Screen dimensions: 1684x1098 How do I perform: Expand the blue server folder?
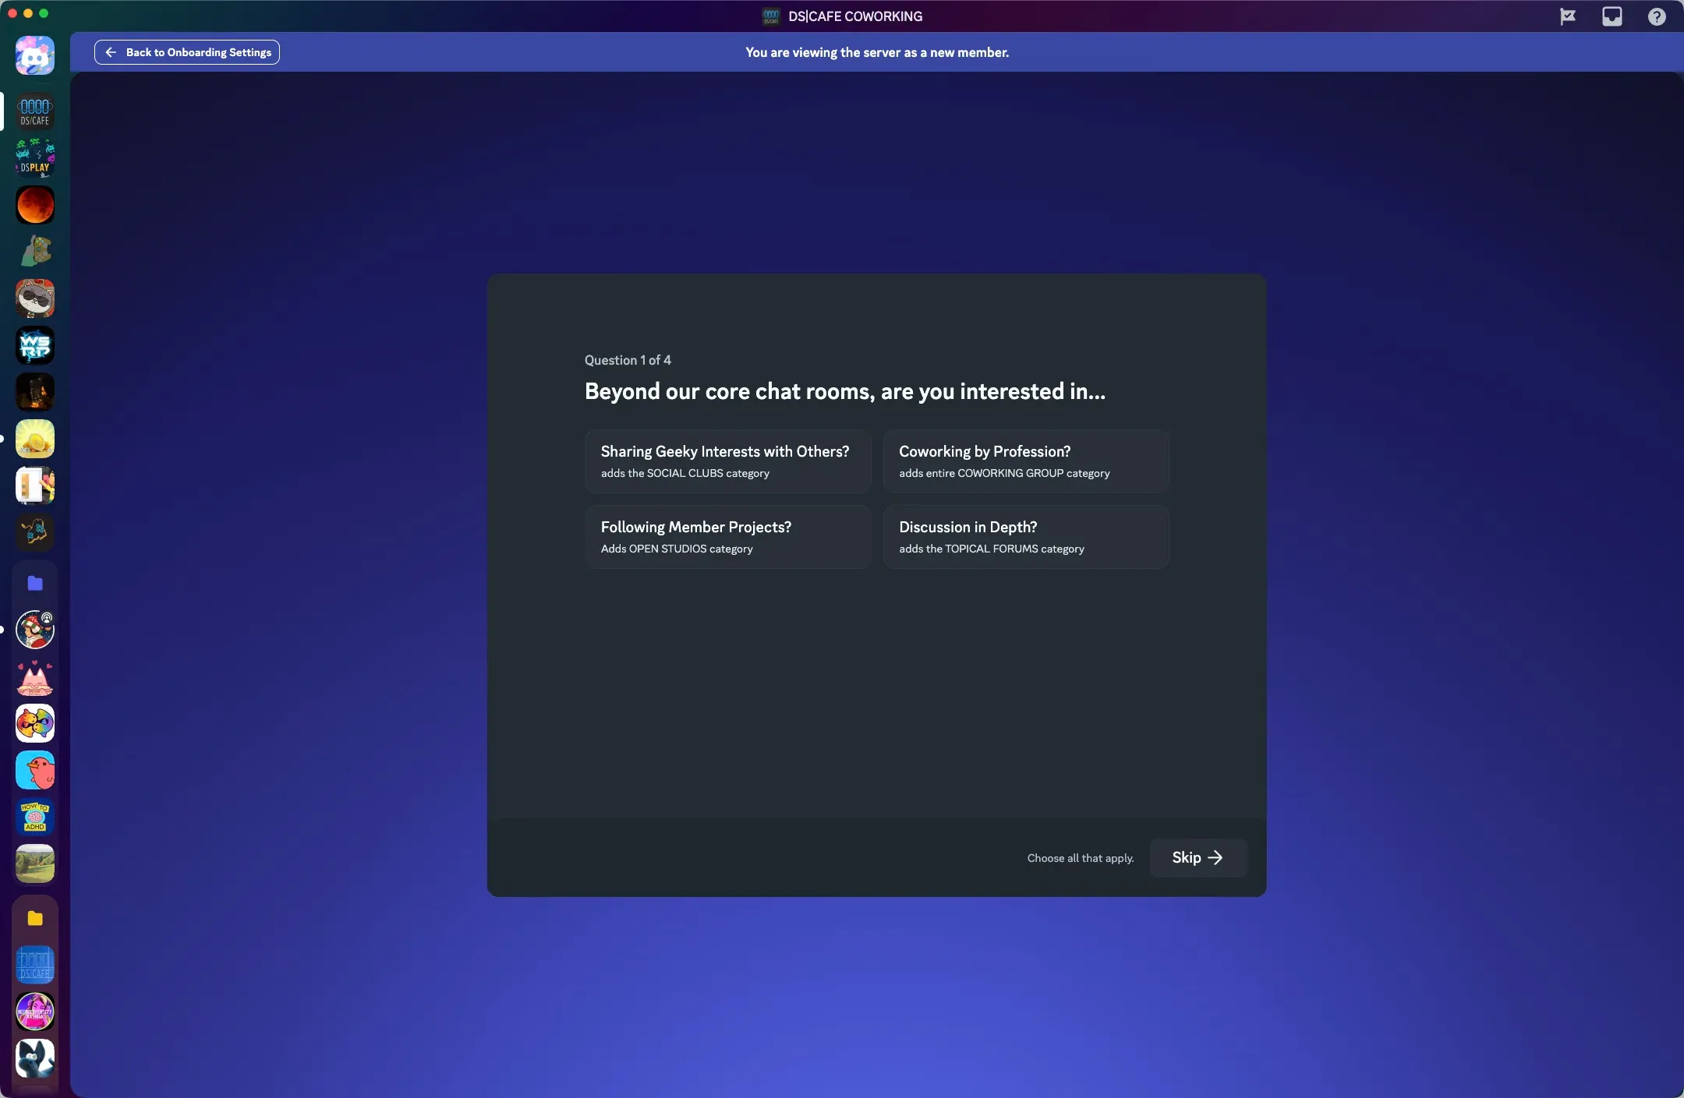(x=35, y=584)
